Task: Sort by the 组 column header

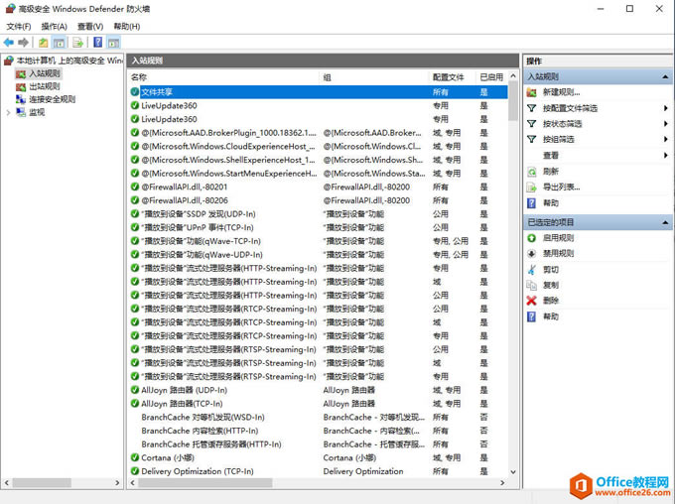Action: point(375,77)
